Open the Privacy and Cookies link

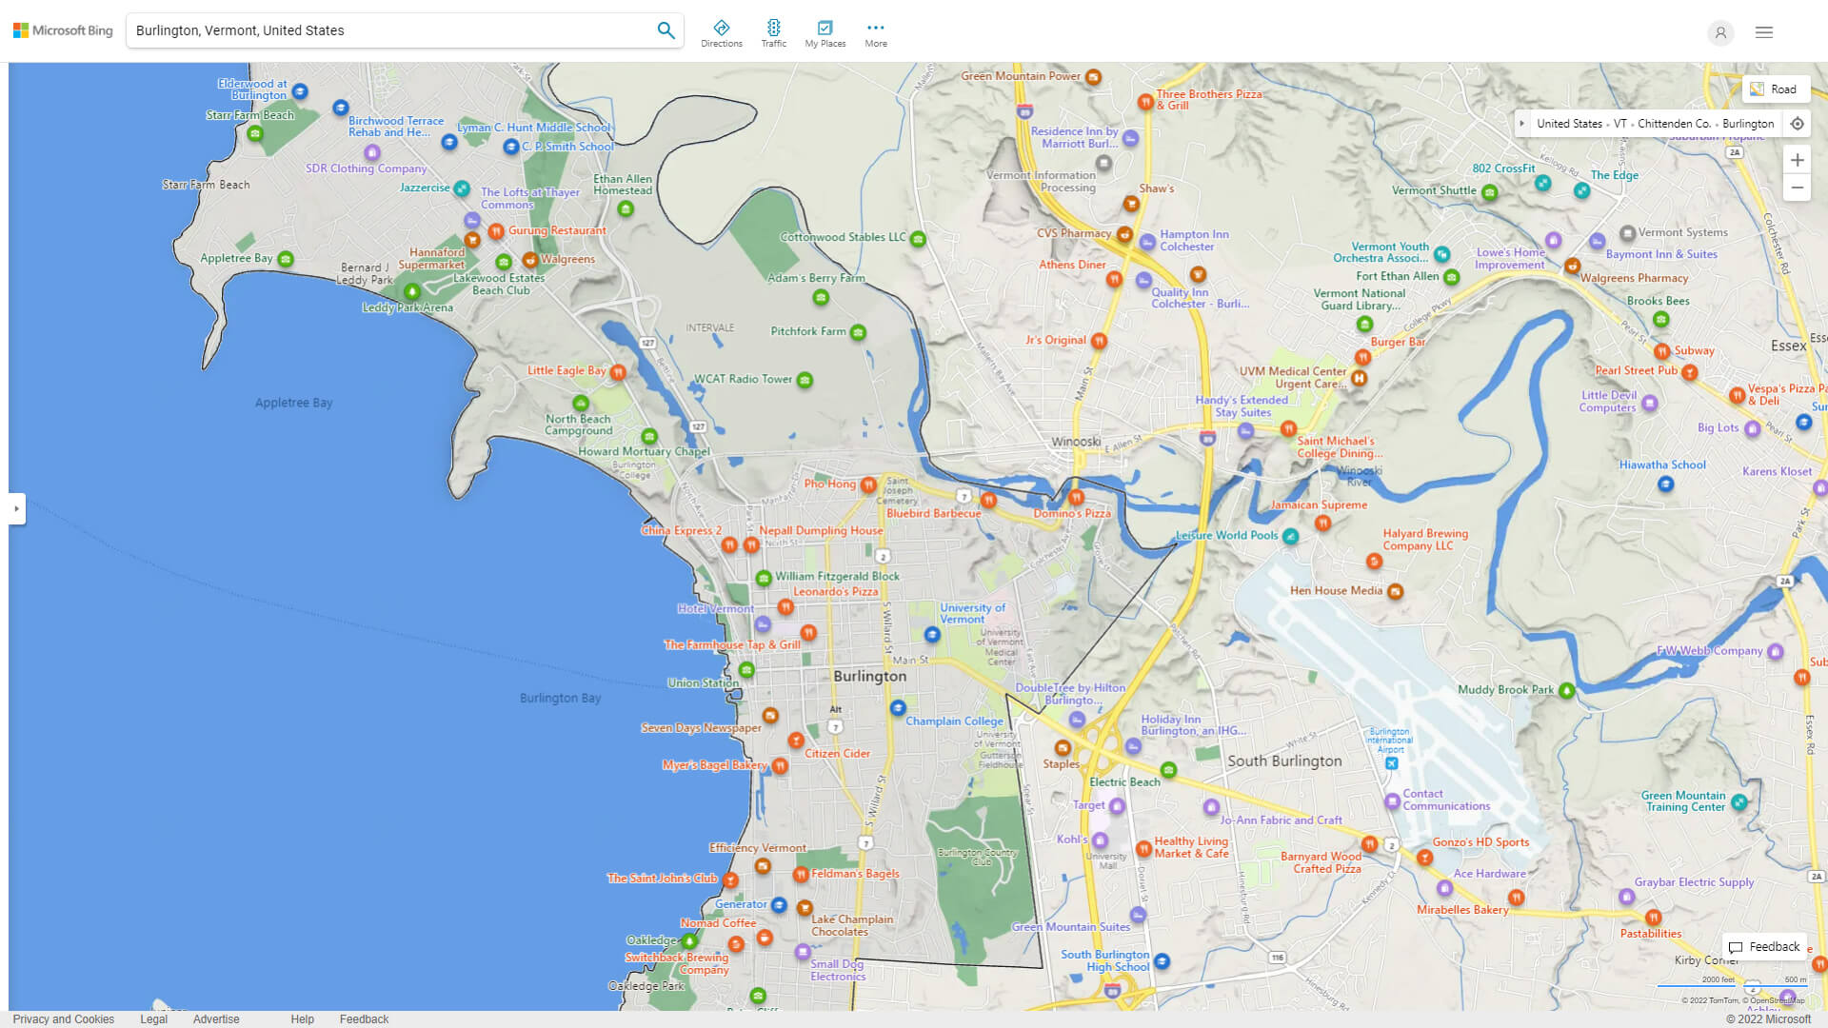pyautogui.click(x=63, y=1018)
